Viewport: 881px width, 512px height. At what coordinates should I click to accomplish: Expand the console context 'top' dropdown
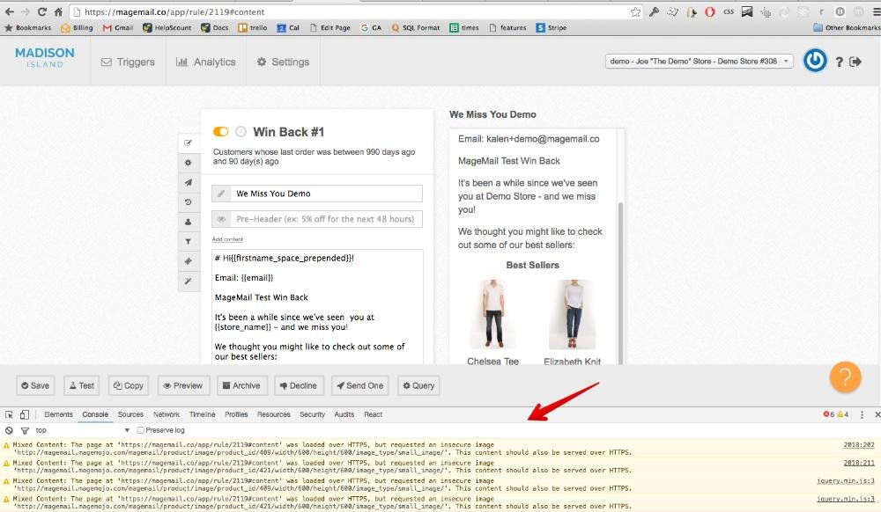click(x=127, y=430)
